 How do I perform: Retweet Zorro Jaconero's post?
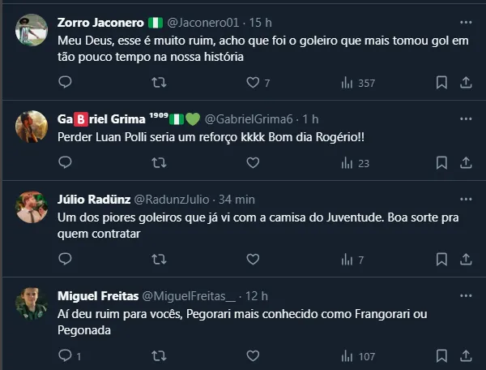point(160,82)
